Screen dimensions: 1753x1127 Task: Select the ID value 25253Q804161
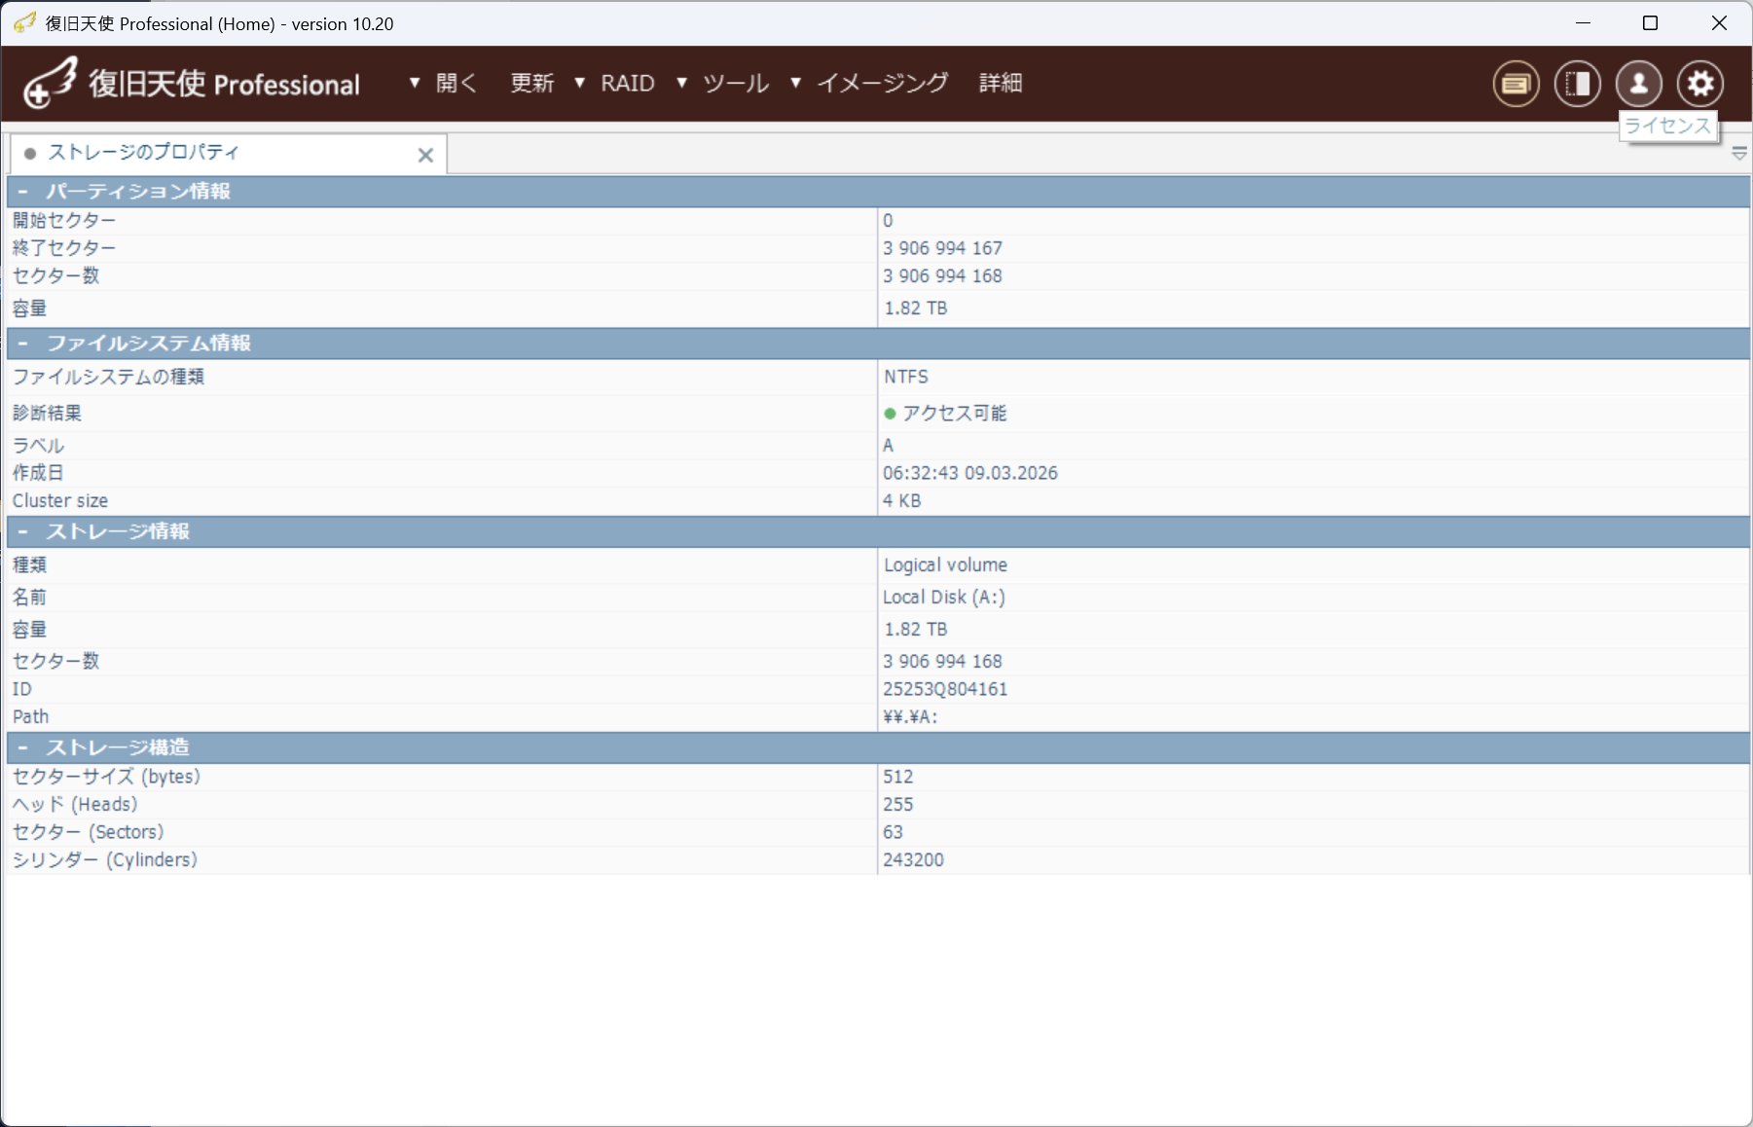(x=945, y=690)
